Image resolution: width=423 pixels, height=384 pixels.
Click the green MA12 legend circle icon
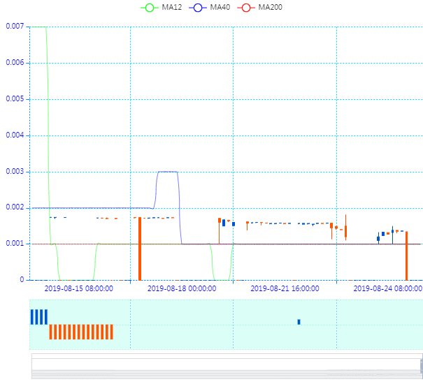(150, 8)
